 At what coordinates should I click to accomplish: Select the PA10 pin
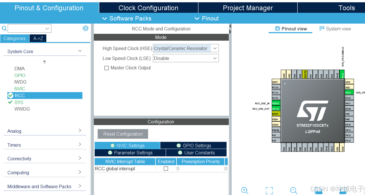(x=349, y=109)
